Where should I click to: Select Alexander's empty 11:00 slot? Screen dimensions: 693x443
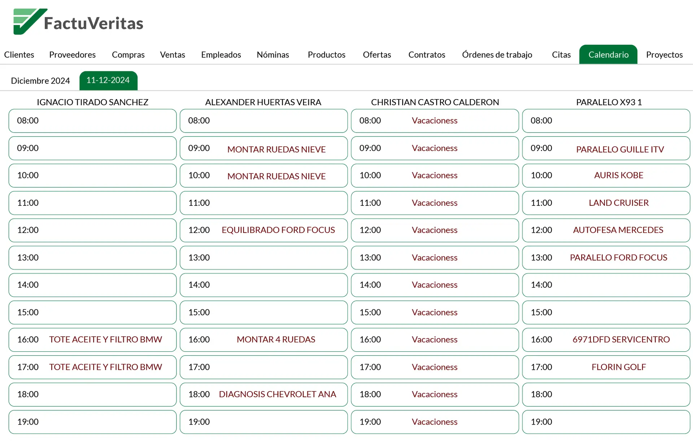[x=263, y=203]
